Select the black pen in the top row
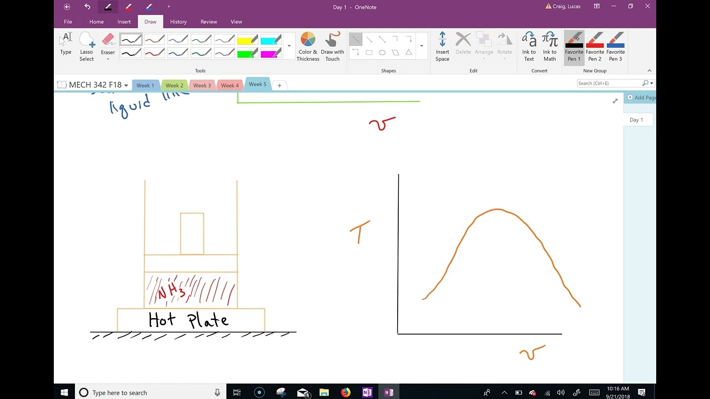710x399 pixels. pyautogui.click(x=131, y=40)
